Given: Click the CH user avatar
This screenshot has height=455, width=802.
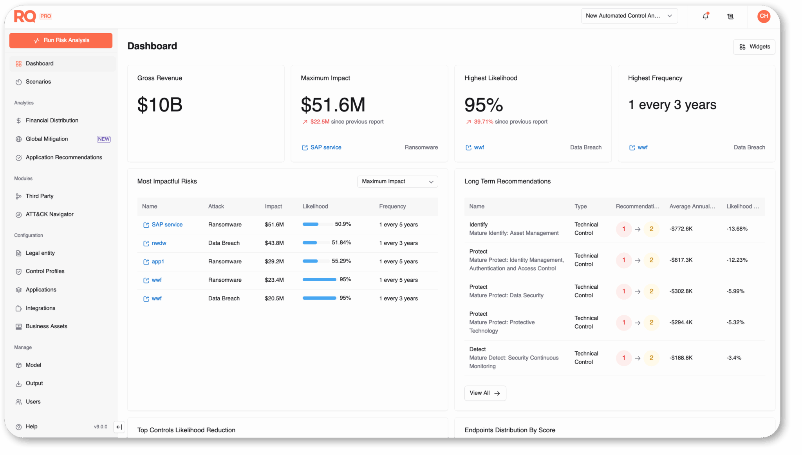Looking at the screenshot, I should tap(764, 16).
